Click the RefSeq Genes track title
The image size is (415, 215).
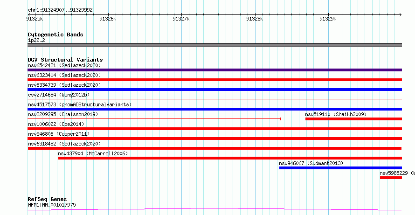(x=48, y=199)
